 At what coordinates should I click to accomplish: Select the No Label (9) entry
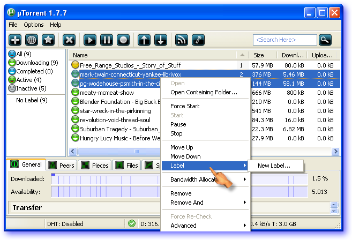click(32, 100)
